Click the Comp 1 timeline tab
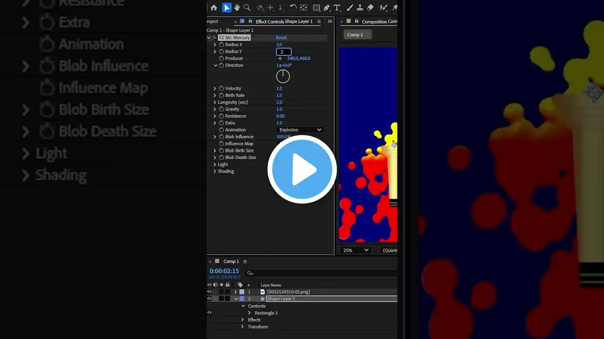 [x=231, y=261]
